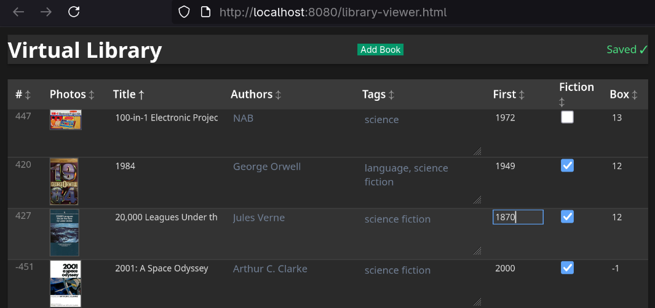Sort table by Box column
Viewport: 655px width, 308px height.
624,95
